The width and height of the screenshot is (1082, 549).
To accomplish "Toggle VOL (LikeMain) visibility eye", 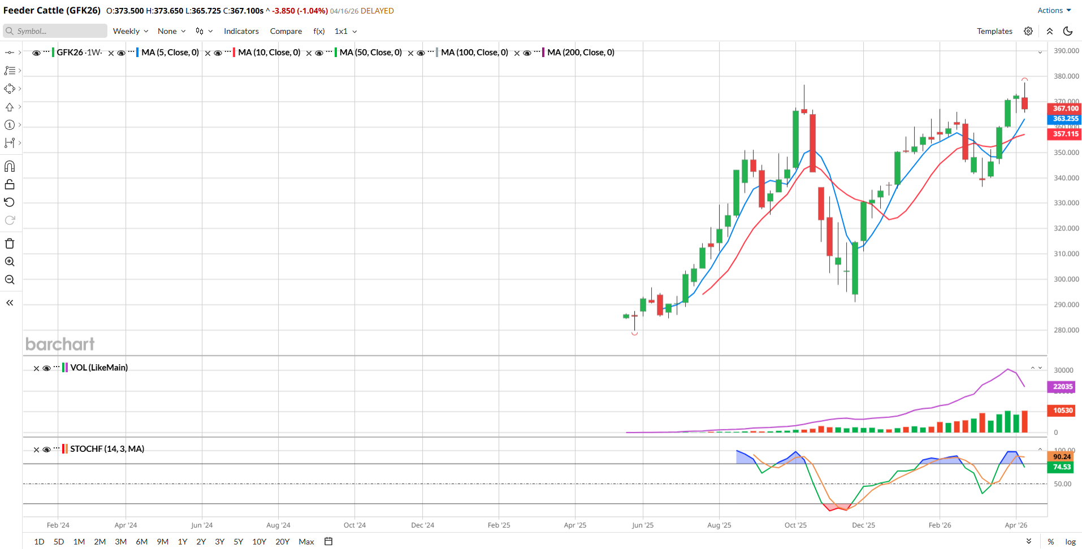I will click(47, 368).
